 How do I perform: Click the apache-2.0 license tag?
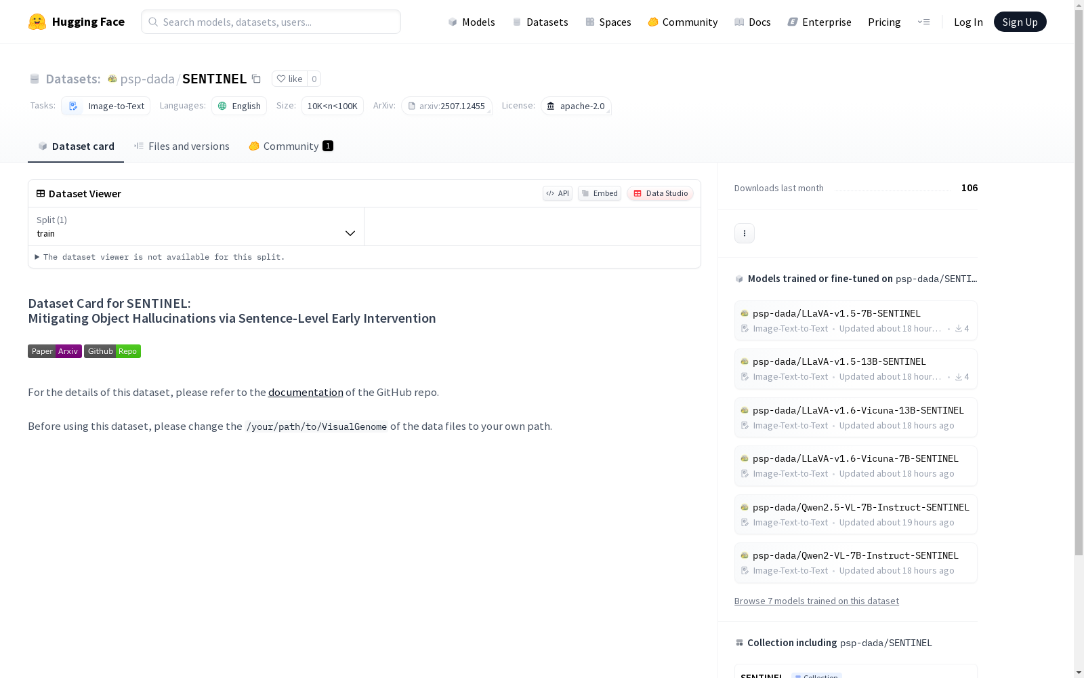(x=576, y=106)
